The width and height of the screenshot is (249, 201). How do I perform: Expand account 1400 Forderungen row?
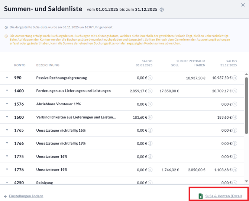coord(7,91)
